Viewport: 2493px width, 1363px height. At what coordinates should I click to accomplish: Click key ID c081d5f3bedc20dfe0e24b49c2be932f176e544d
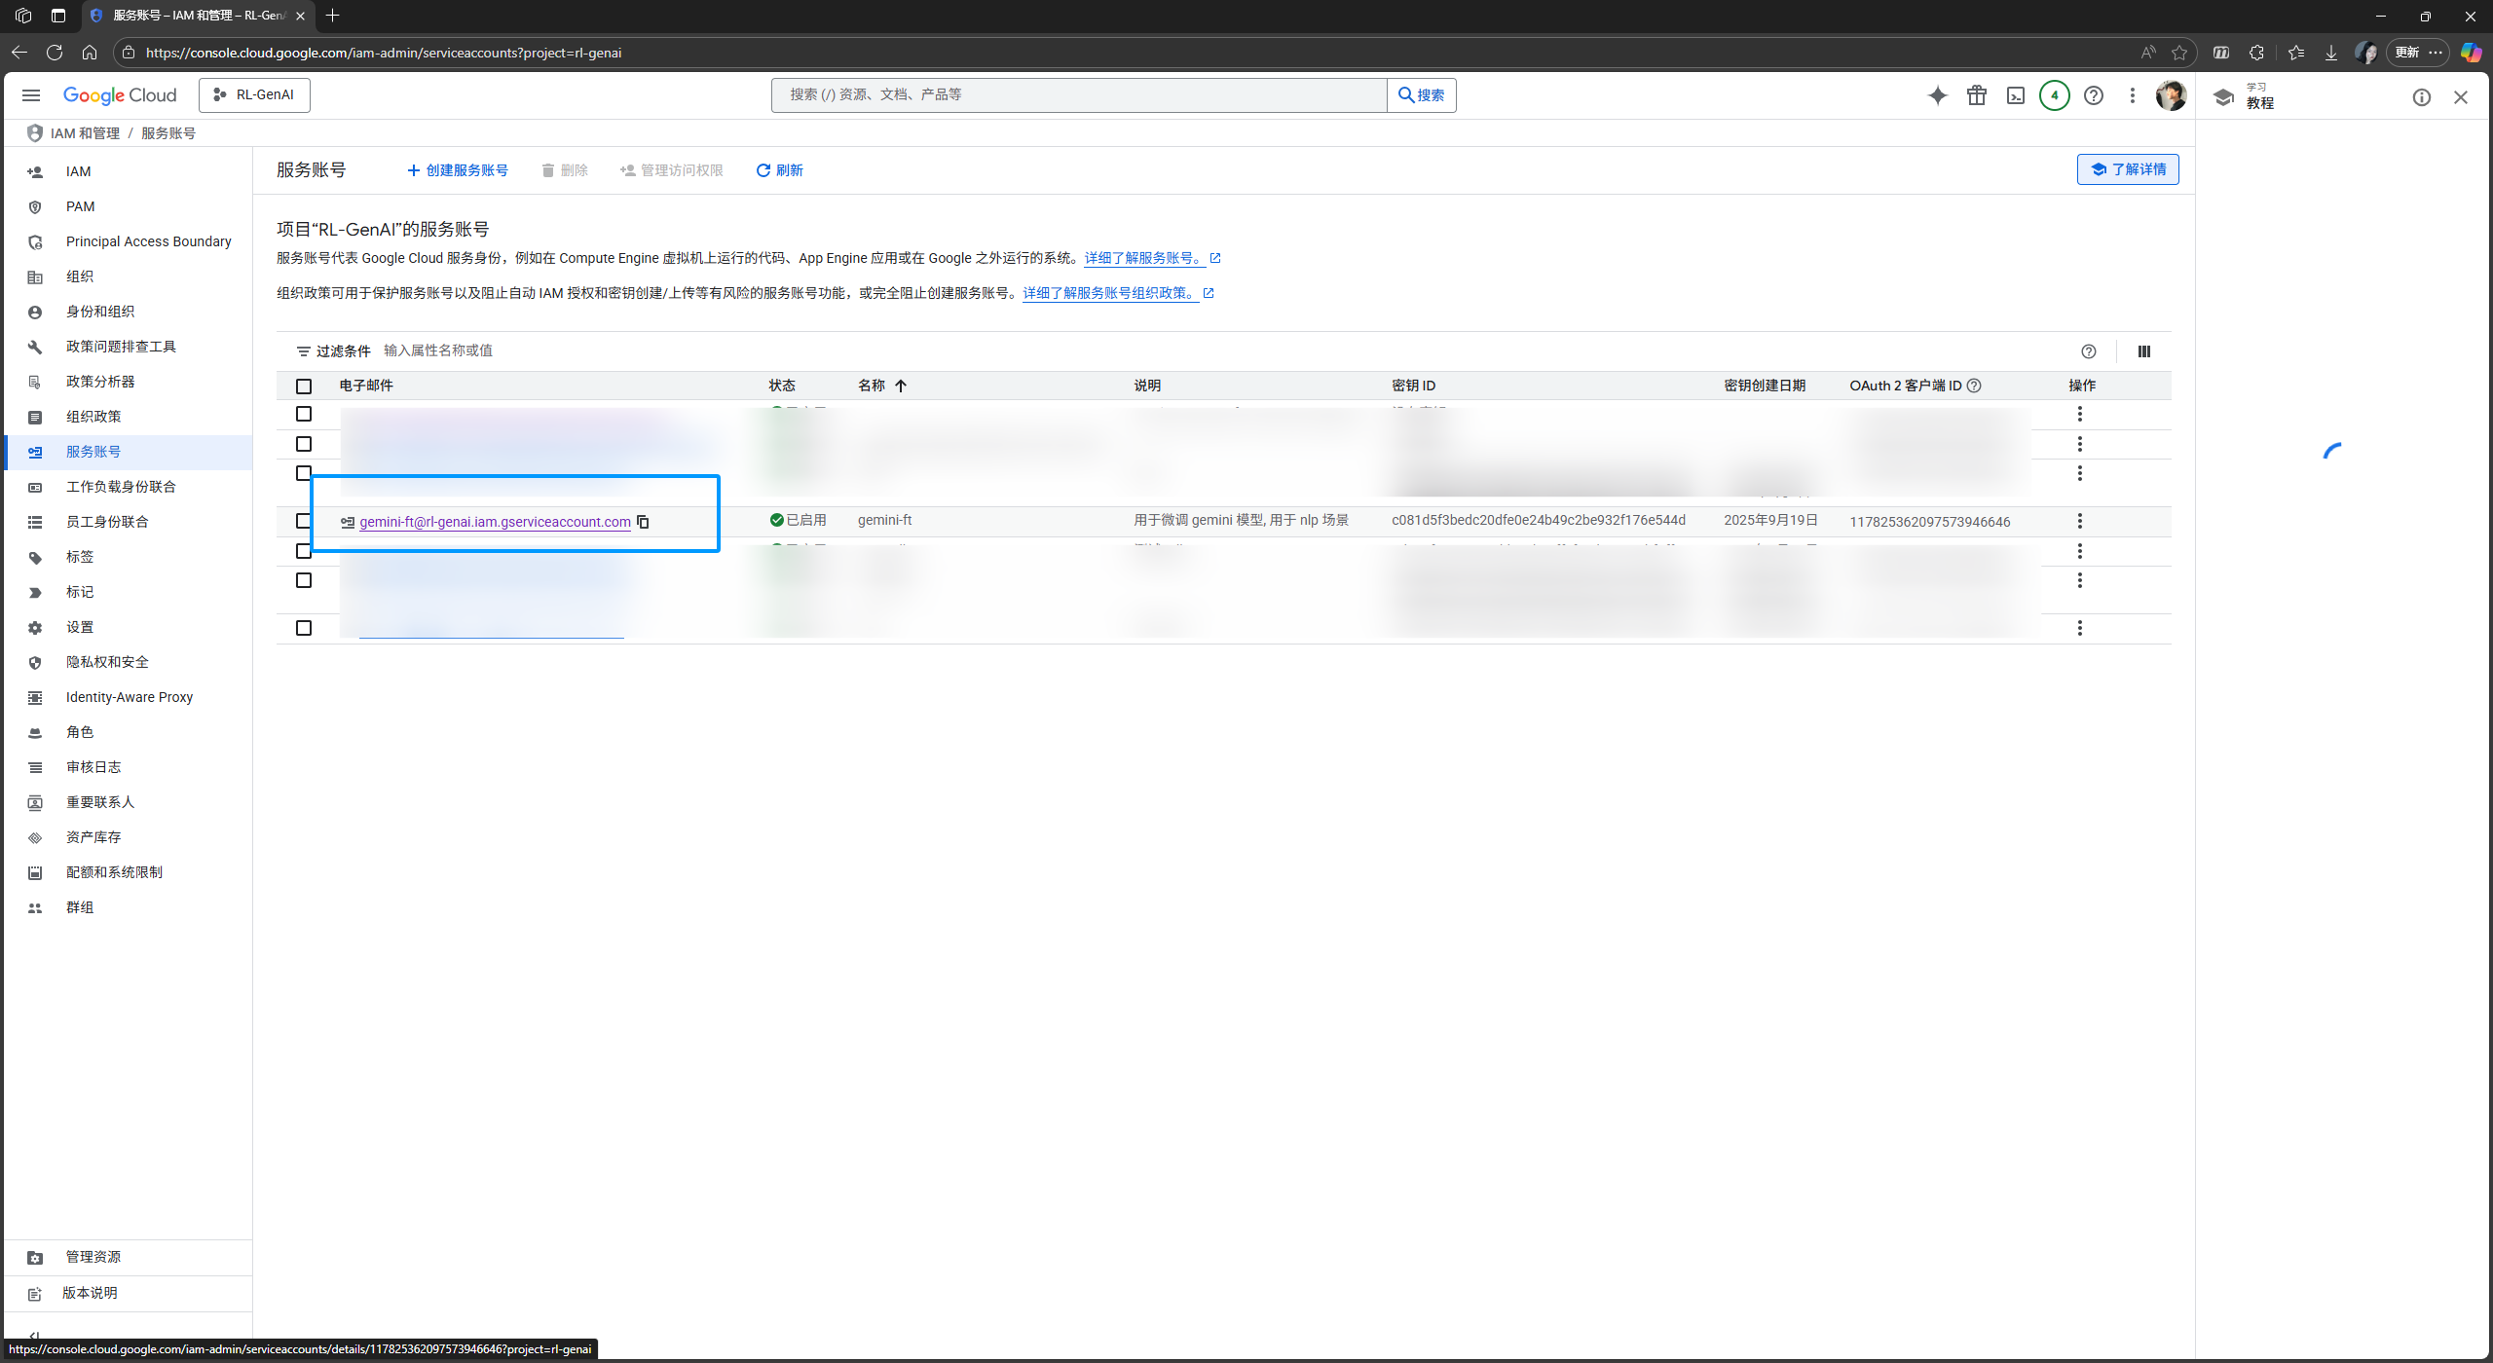tap(1539, 520)
